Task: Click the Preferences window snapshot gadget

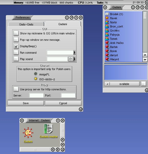Action: (x=72, y=18)
